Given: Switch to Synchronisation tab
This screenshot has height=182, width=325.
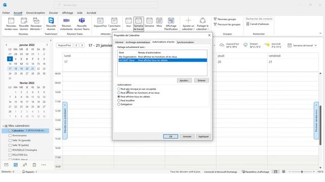Looking at the screenshot, I should coord(185,42).
